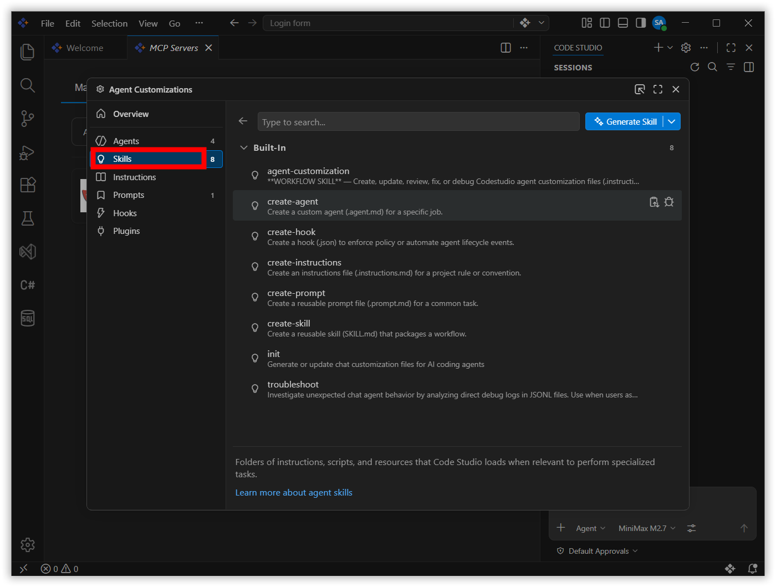Viewport: 776px width, 587px height.
Task: Select the Plugins section
Action: (157, 231)
